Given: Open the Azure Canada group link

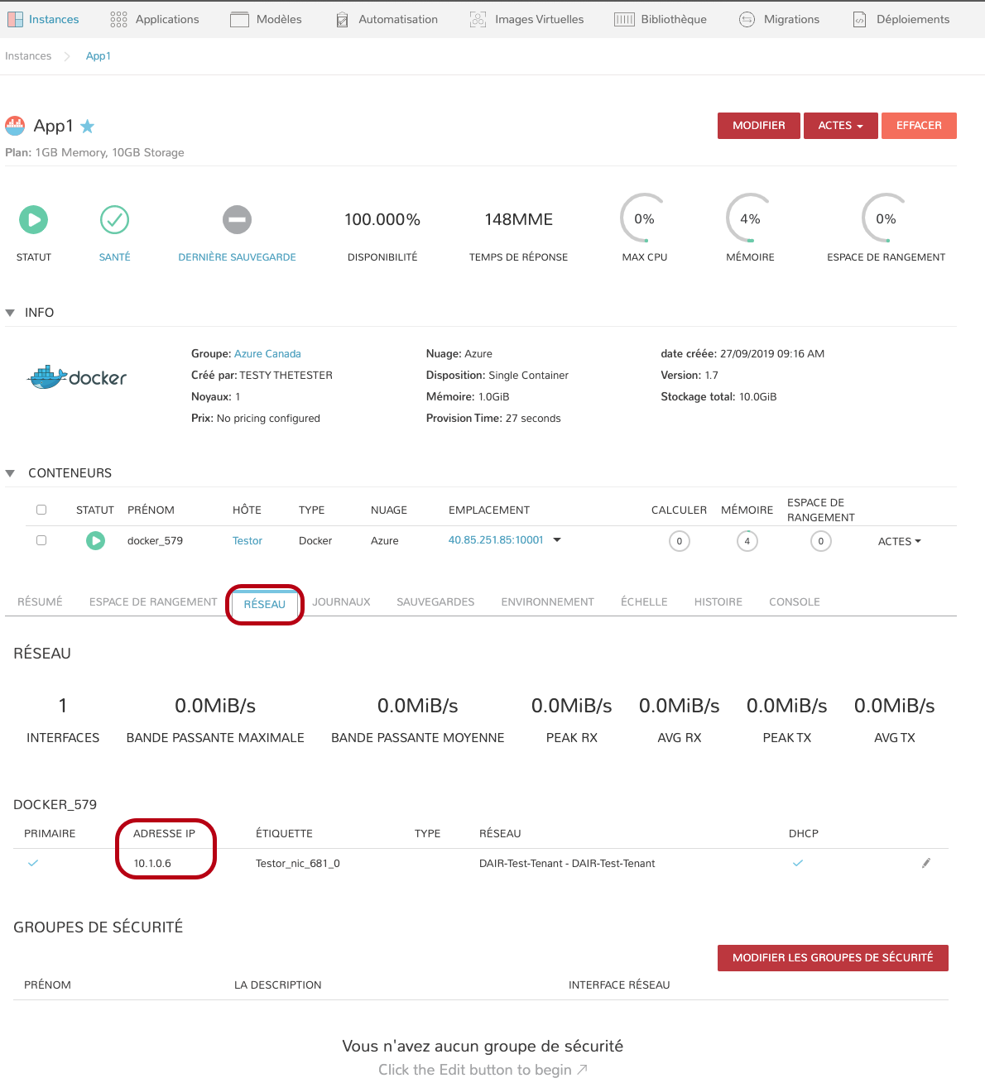Looking at the screenshot, I should pos(267,353).
